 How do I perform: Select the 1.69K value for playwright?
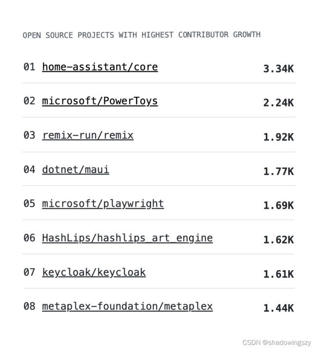point(278,205)
